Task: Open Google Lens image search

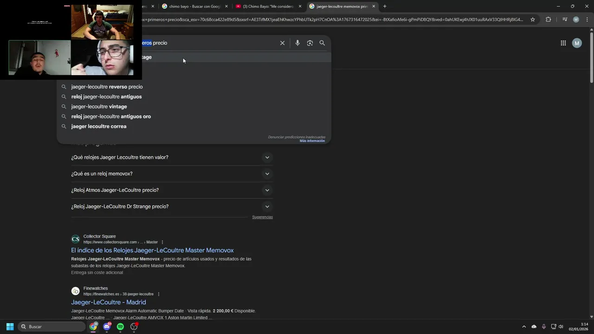Action: pos(310,43)
